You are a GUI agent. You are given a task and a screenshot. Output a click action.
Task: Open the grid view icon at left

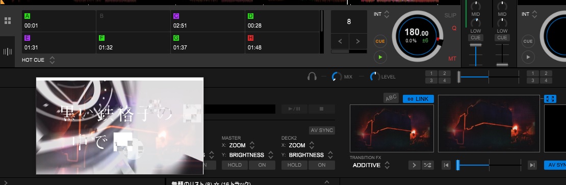click(x=7, y=20)
